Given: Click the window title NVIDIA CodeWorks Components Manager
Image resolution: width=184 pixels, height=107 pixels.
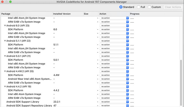Looking at the screenshot, I should (x=92, y=2).
